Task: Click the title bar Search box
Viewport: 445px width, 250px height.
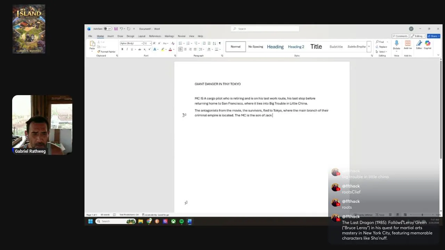Action: (265, 29)
